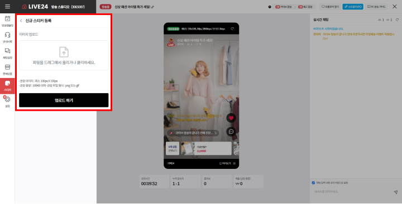Refresh the real-time chat panel
Viewport: 402px width, 204px height.
point(397,20)
